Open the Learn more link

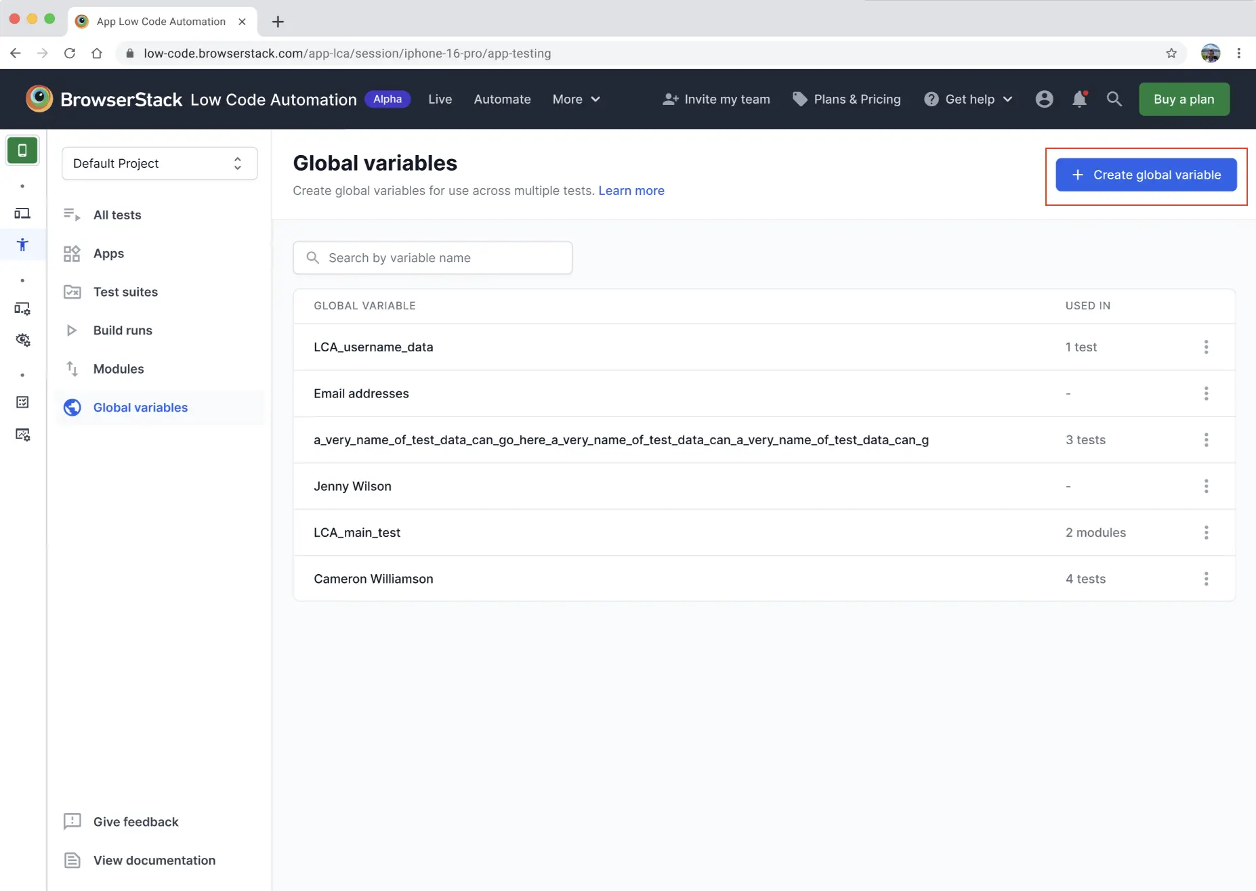click(631, 190)
